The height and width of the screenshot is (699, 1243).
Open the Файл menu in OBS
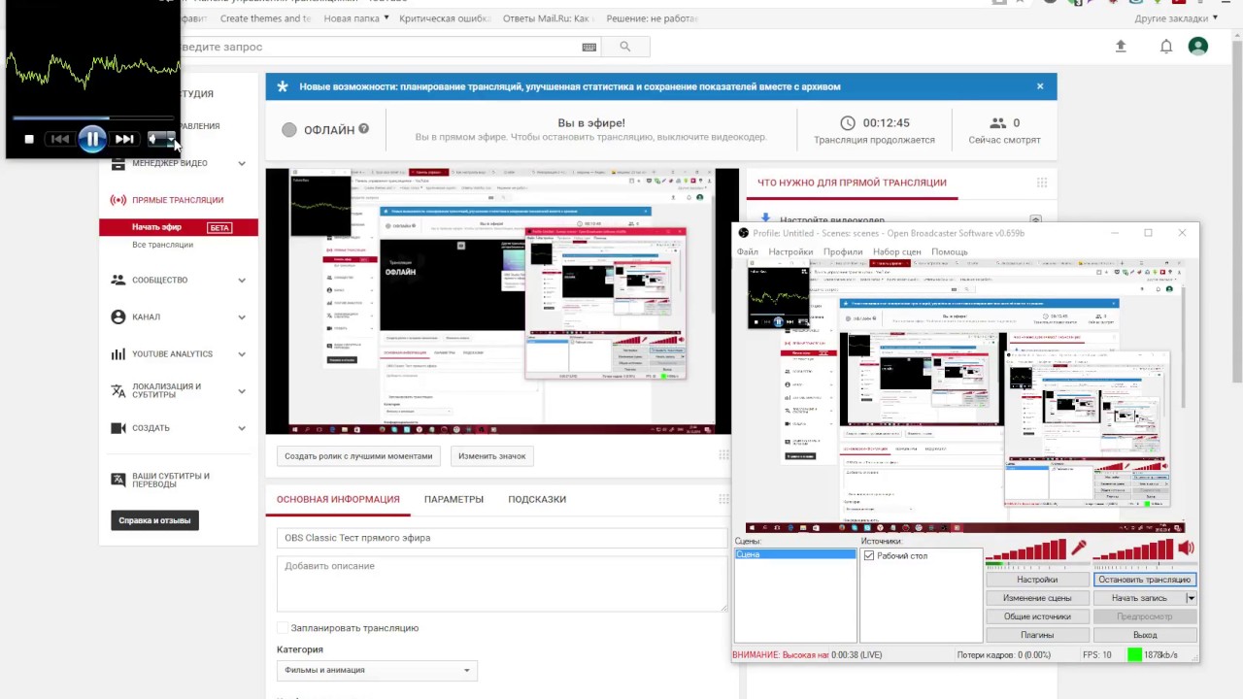[748, 251]
